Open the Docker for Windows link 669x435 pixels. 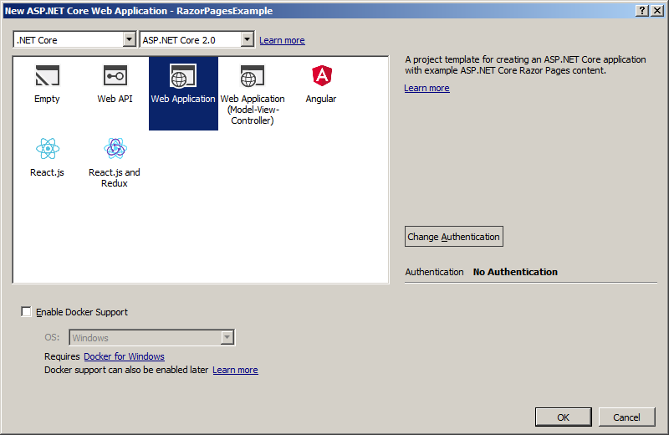pyautogui.click(x=124, y=356)
